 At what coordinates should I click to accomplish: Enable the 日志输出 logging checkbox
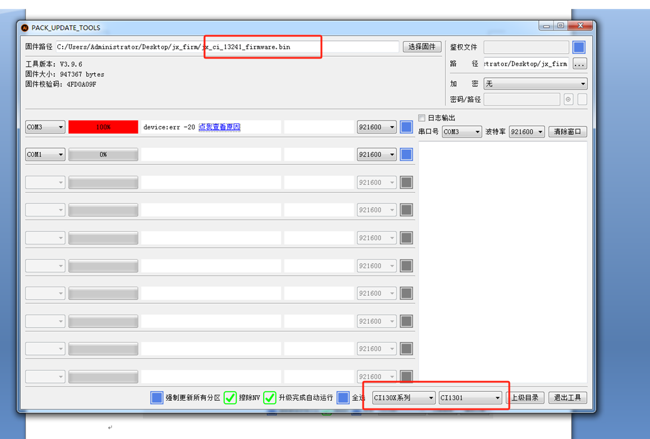pyautogui.click(x=422, y=118)
